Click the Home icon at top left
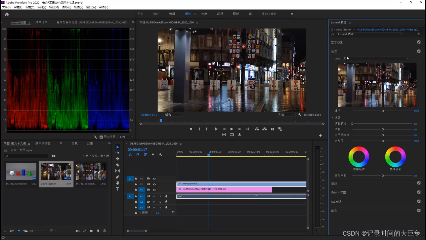The image size is (426, 240). [7, 14]
